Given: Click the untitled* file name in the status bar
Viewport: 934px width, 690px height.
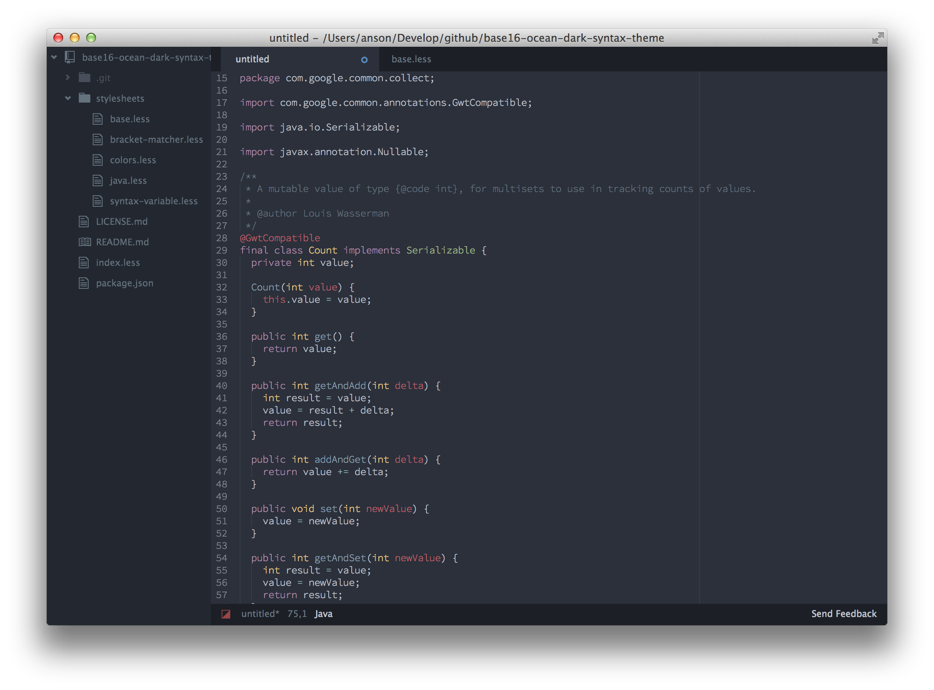Looking at the screenshot, I should 260,614.
